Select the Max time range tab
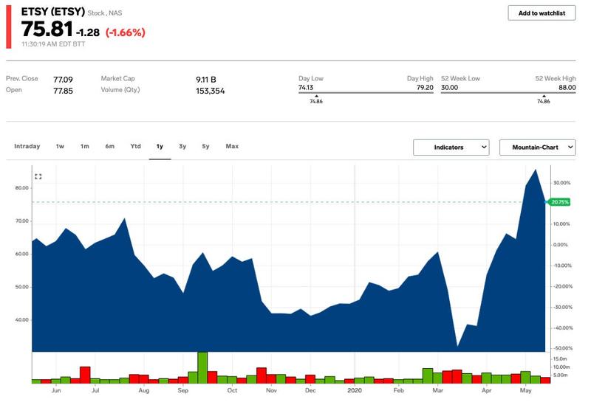Image resolution: width=591 pixels, height=402 pixels. pos(232,146)
